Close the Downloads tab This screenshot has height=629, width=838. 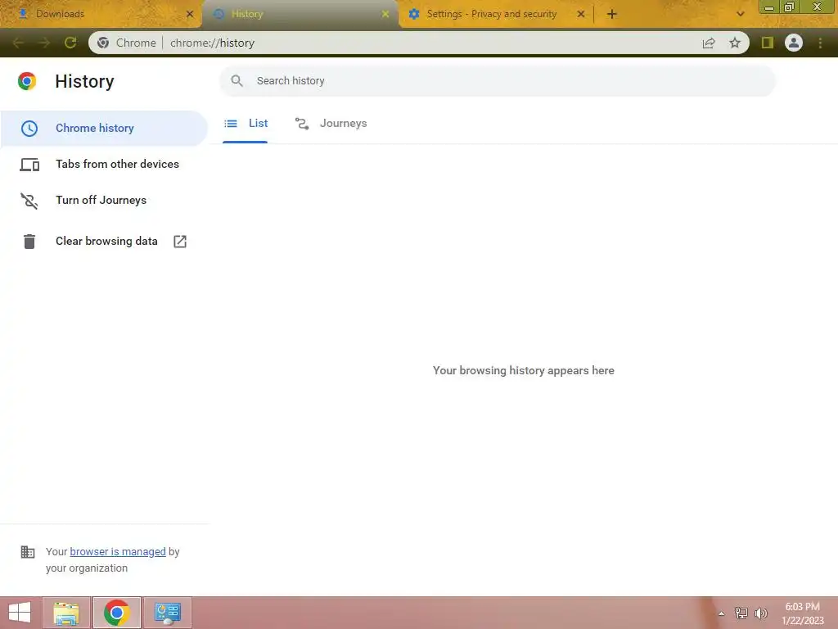[189, 14]
